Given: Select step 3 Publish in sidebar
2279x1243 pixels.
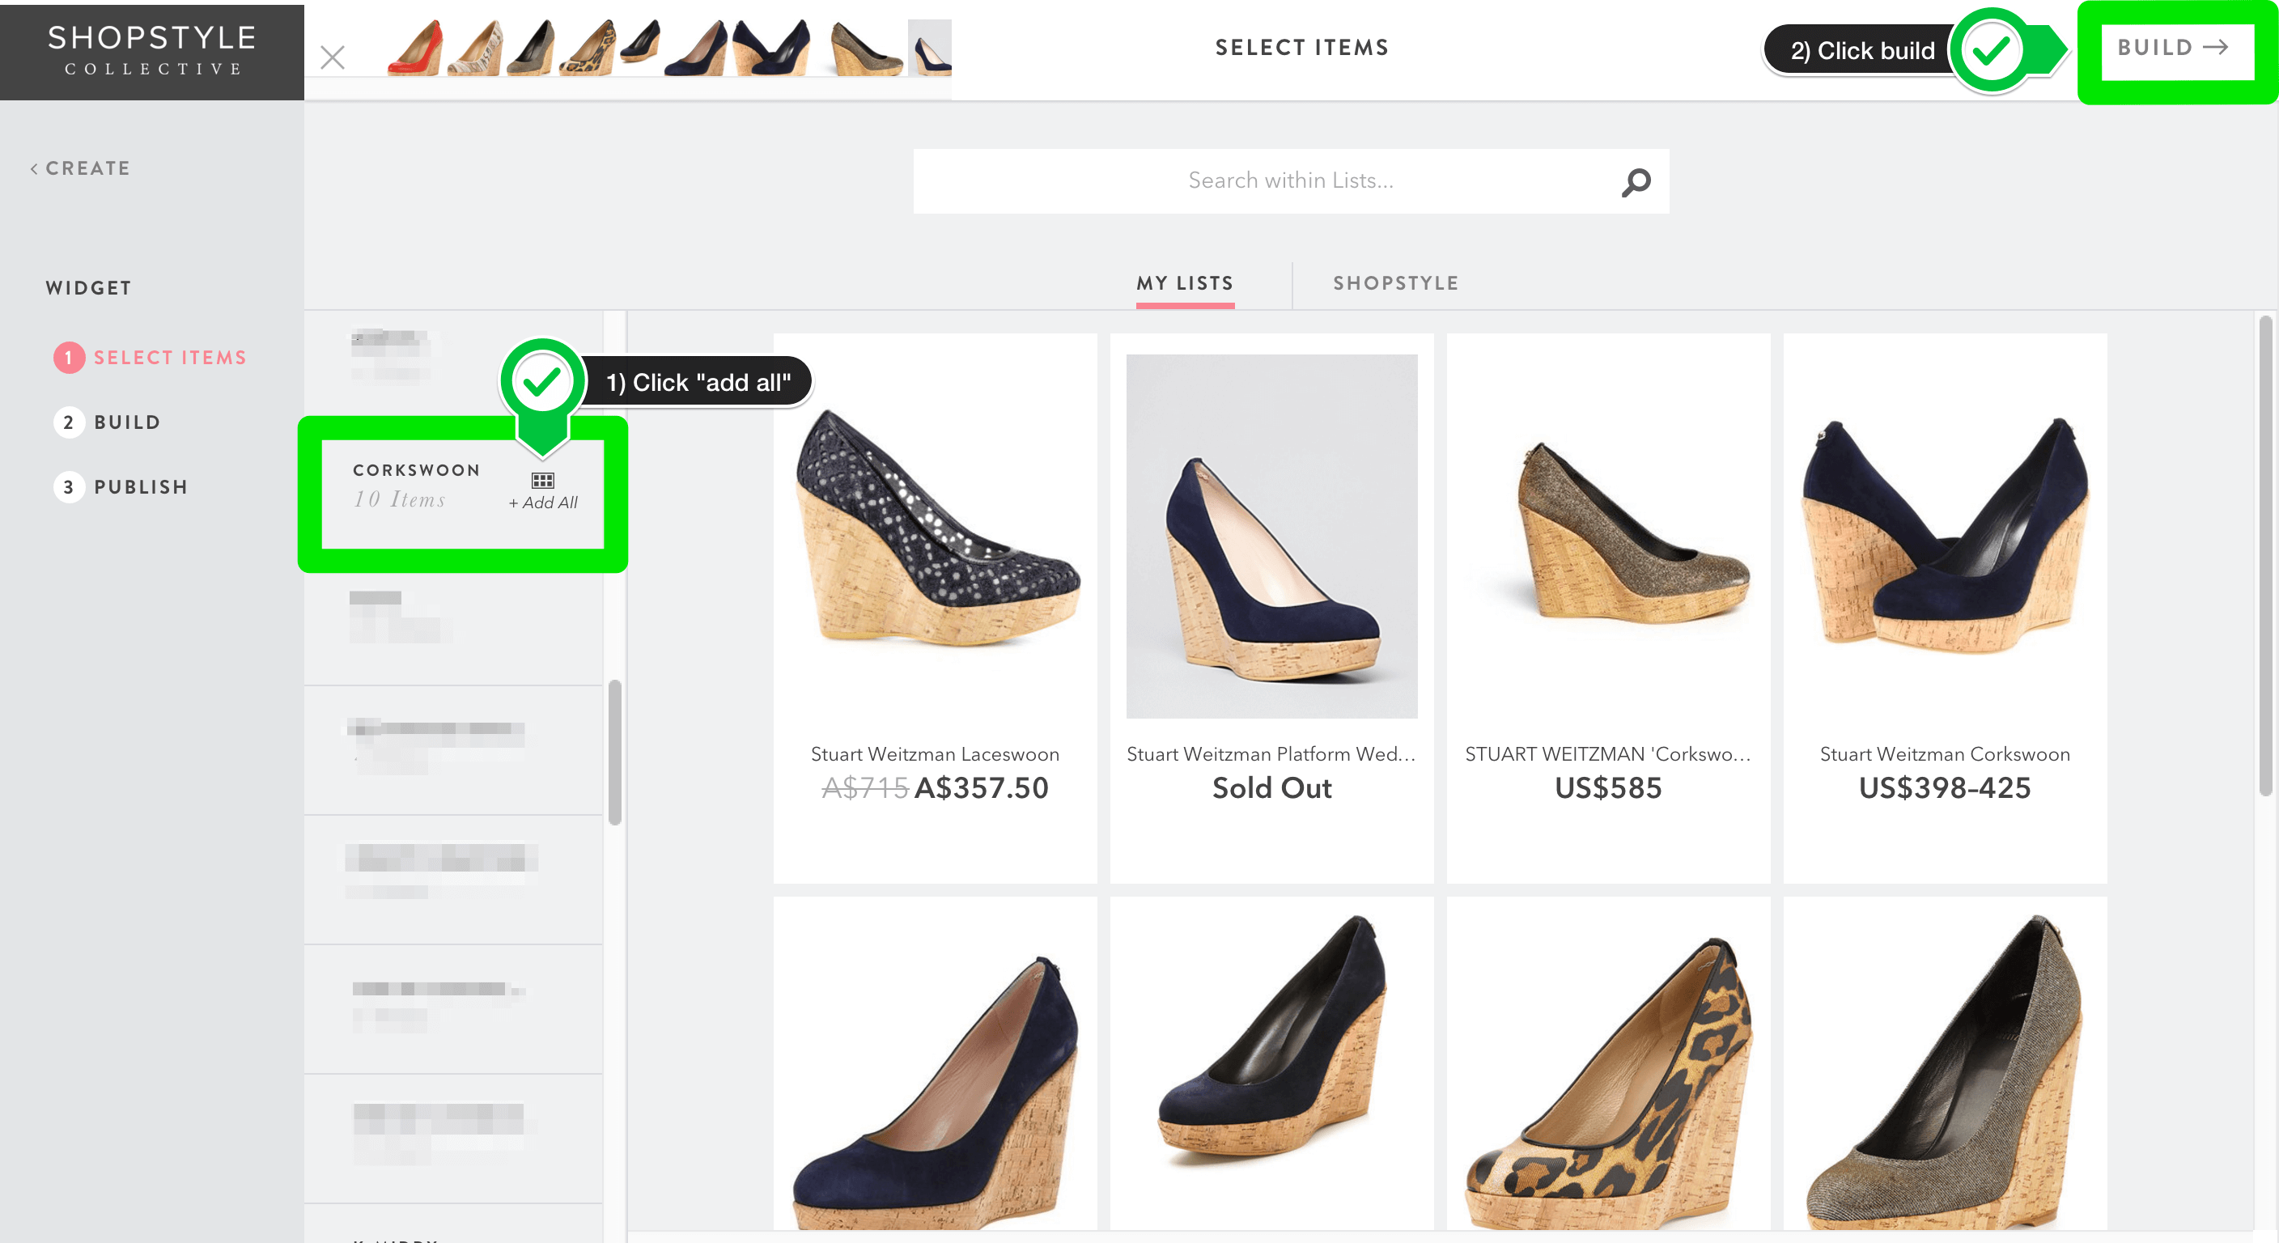Looking at the screenshot, I should click(x=121, y=486).
